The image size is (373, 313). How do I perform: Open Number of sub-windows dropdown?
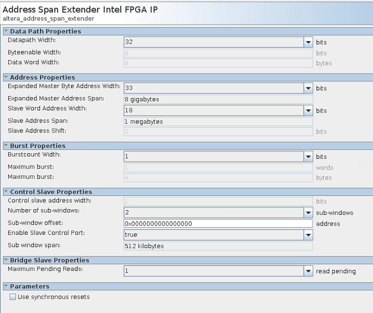(x=308, y=213)
